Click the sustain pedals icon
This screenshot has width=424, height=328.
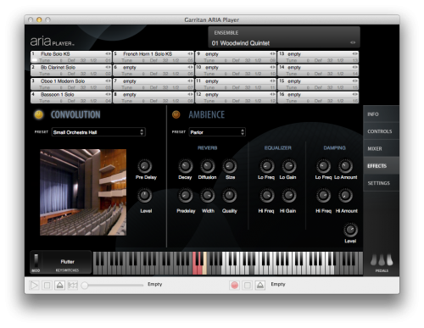382,260
